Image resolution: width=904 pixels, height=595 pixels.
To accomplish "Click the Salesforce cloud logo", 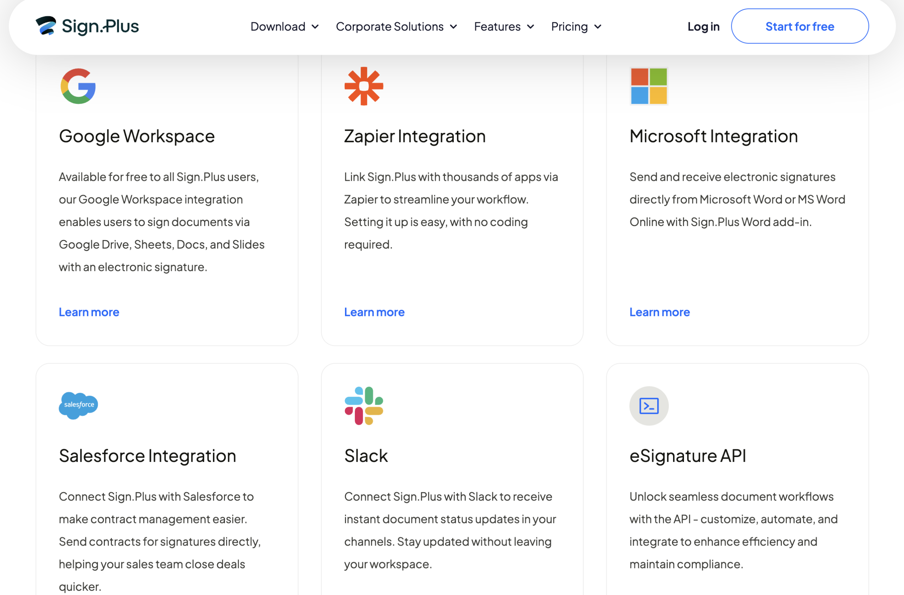I will pos(78,405).
